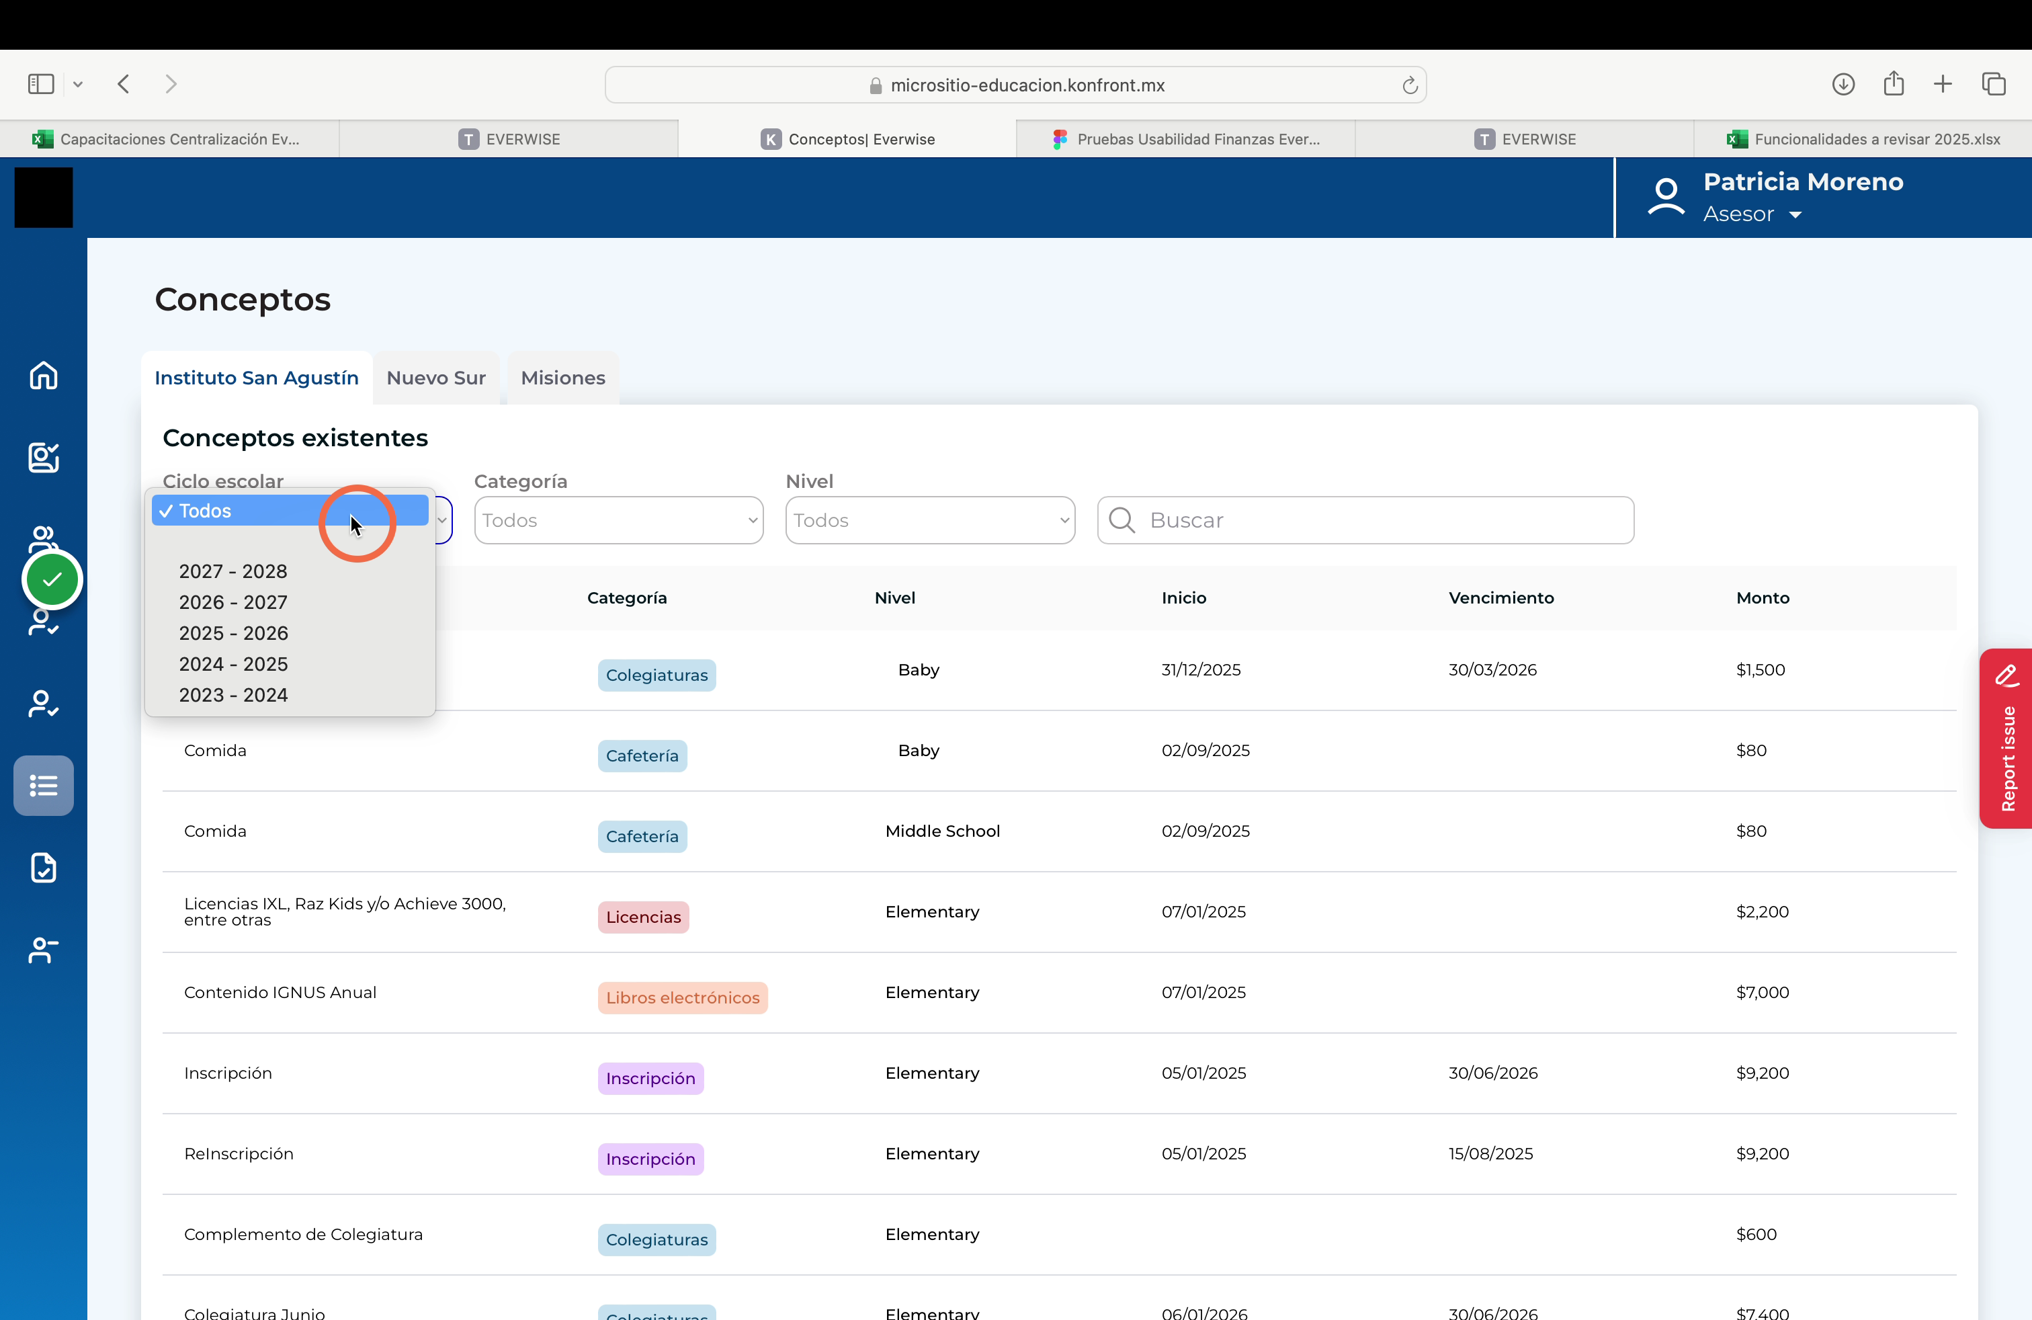The height and width of the screenshot is (1320, 2032).
Task: Click the ReInscripción concept name
Action: tap(238, 1153)
